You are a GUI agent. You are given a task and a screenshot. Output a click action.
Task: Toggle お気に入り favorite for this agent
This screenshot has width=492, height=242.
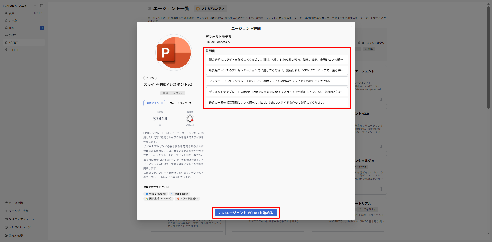(154, 103)
